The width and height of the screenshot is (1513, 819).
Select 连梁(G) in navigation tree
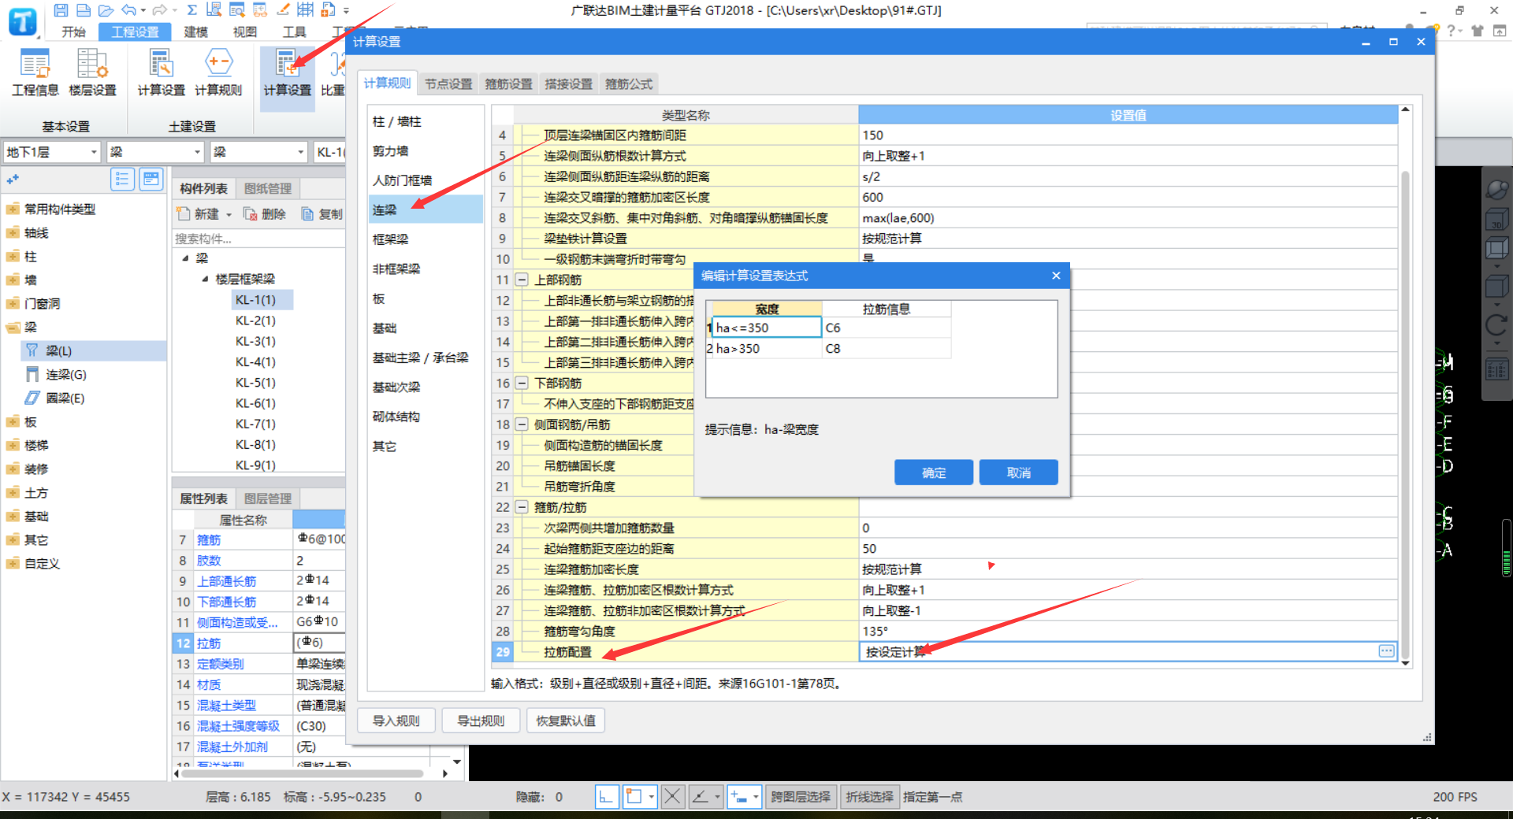(x=66, y=375)
